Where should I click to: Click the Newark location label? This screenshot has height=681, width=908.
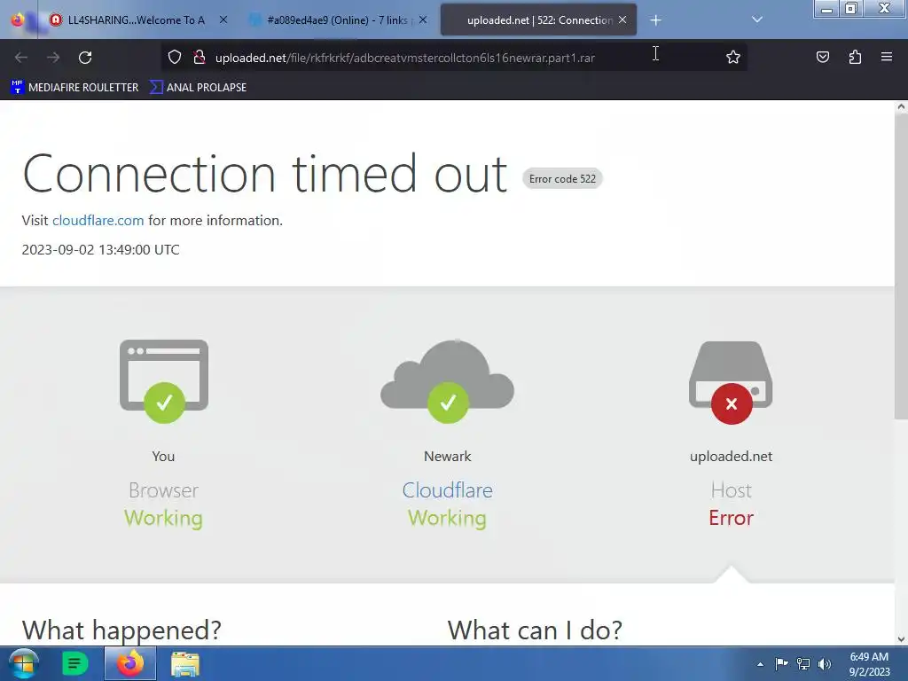[x=447, y=457]
